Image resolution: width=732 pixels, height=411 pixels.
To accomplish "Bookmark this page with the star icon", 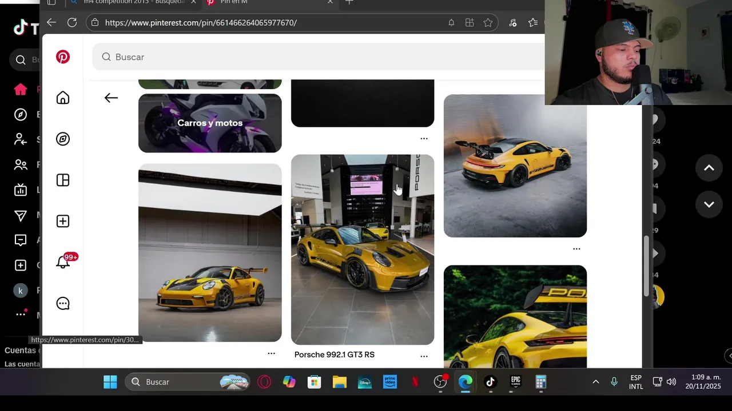I will 488,22.
